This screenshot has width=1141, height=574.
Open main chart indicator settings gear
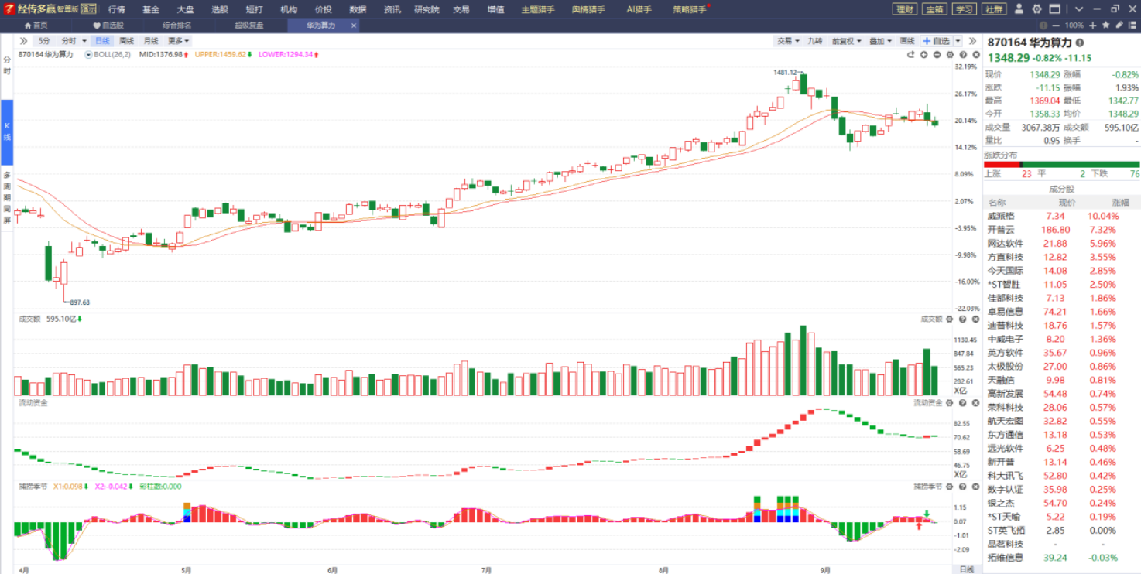(950, 55)
